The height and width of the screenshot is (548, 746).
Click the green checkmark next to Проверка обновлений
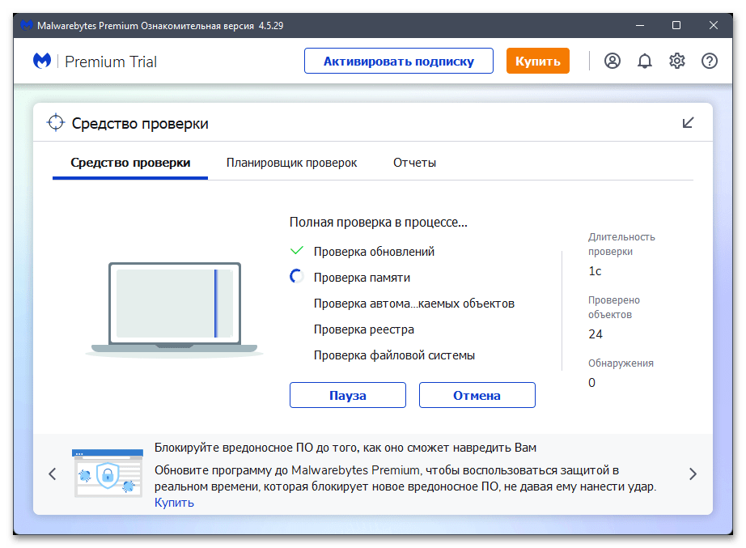pyautogui.click(x=297, y=250)
